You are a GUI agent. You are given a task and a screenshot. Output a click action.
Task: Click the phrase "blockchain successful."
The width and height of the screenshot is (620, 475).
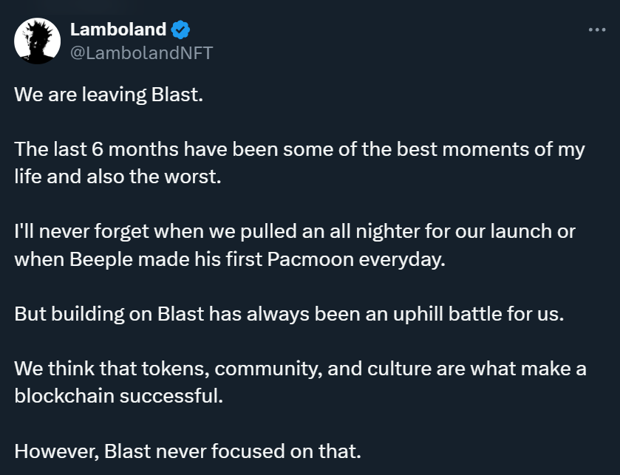click(x=117, y=394)
